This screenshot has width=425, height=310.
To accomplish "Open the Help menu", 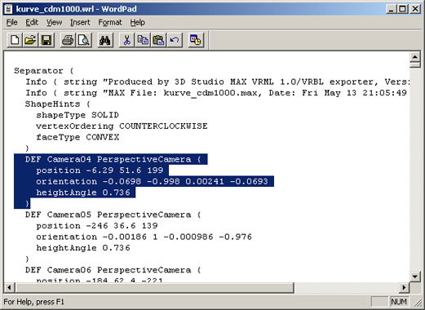I will pos(137,22).
